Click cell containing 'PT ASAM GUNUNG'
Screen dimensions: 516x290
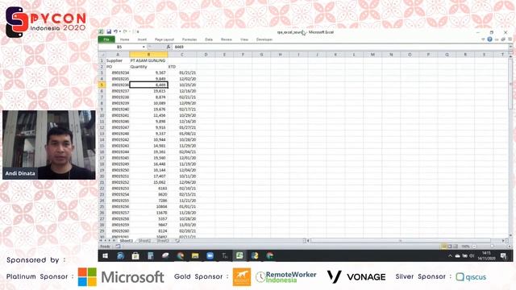[x=148, y=60]
